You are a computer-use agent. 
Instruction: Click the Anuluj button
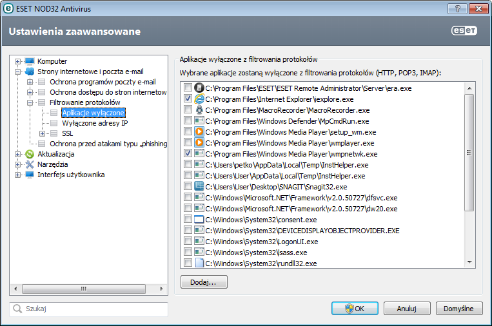point(407,309)
